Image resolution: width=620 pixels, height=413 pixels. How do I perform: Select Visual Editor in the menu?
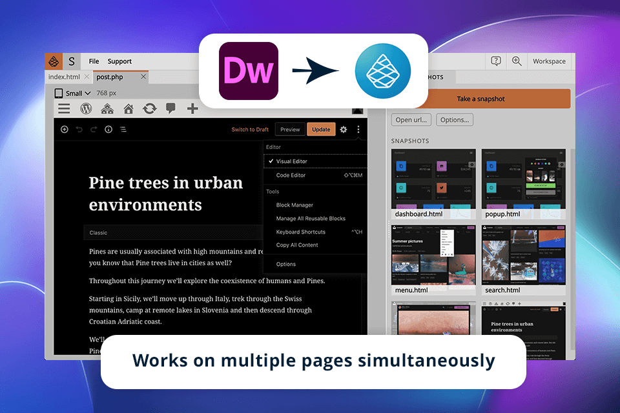(x=315, y=161)
